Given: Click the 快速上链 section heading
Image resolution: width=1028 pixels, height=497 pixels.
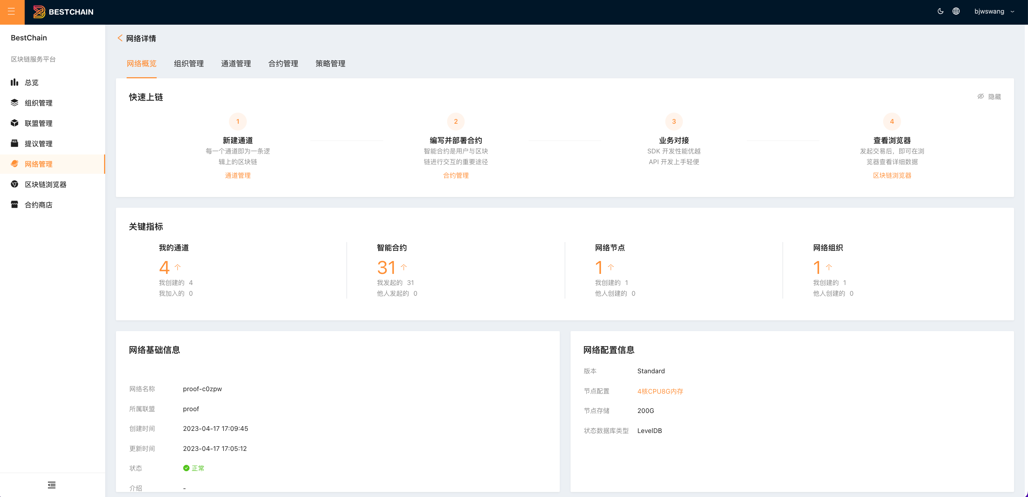Looking at the screenshot, I should coord(146,97).
